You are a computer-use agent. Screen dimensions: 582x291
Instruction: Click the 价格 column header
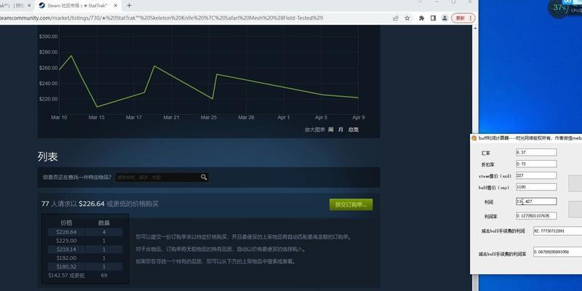pos(66,223)
